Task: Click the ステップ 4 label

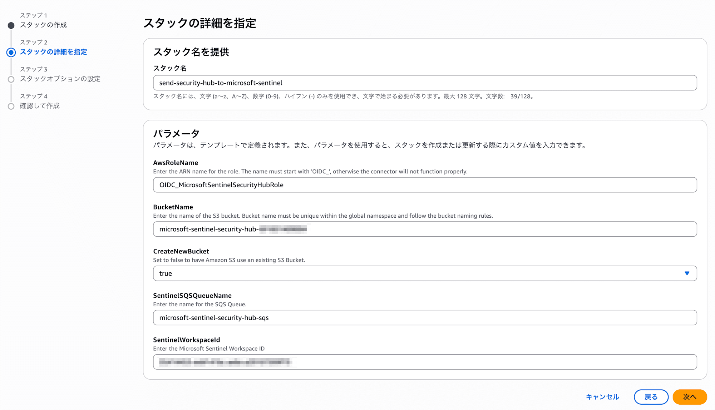Action: point(34,97)
